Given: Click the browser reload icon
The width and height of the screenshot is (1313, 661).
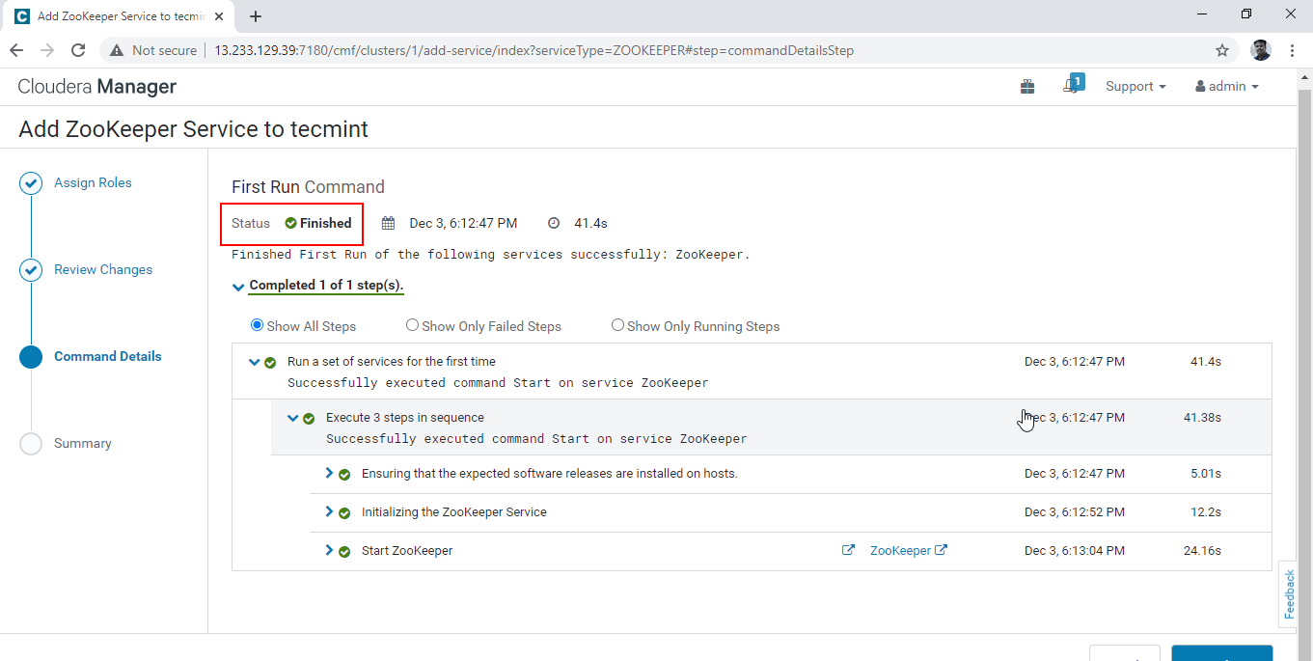Looking at the screenshot, I should [x=79, y=50].
